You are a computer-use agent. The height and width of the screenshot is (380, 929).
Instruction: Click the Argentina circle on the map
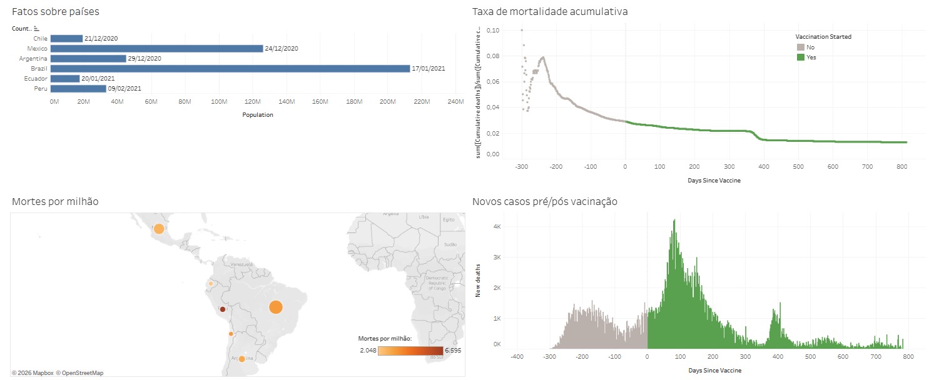(242, 359)
